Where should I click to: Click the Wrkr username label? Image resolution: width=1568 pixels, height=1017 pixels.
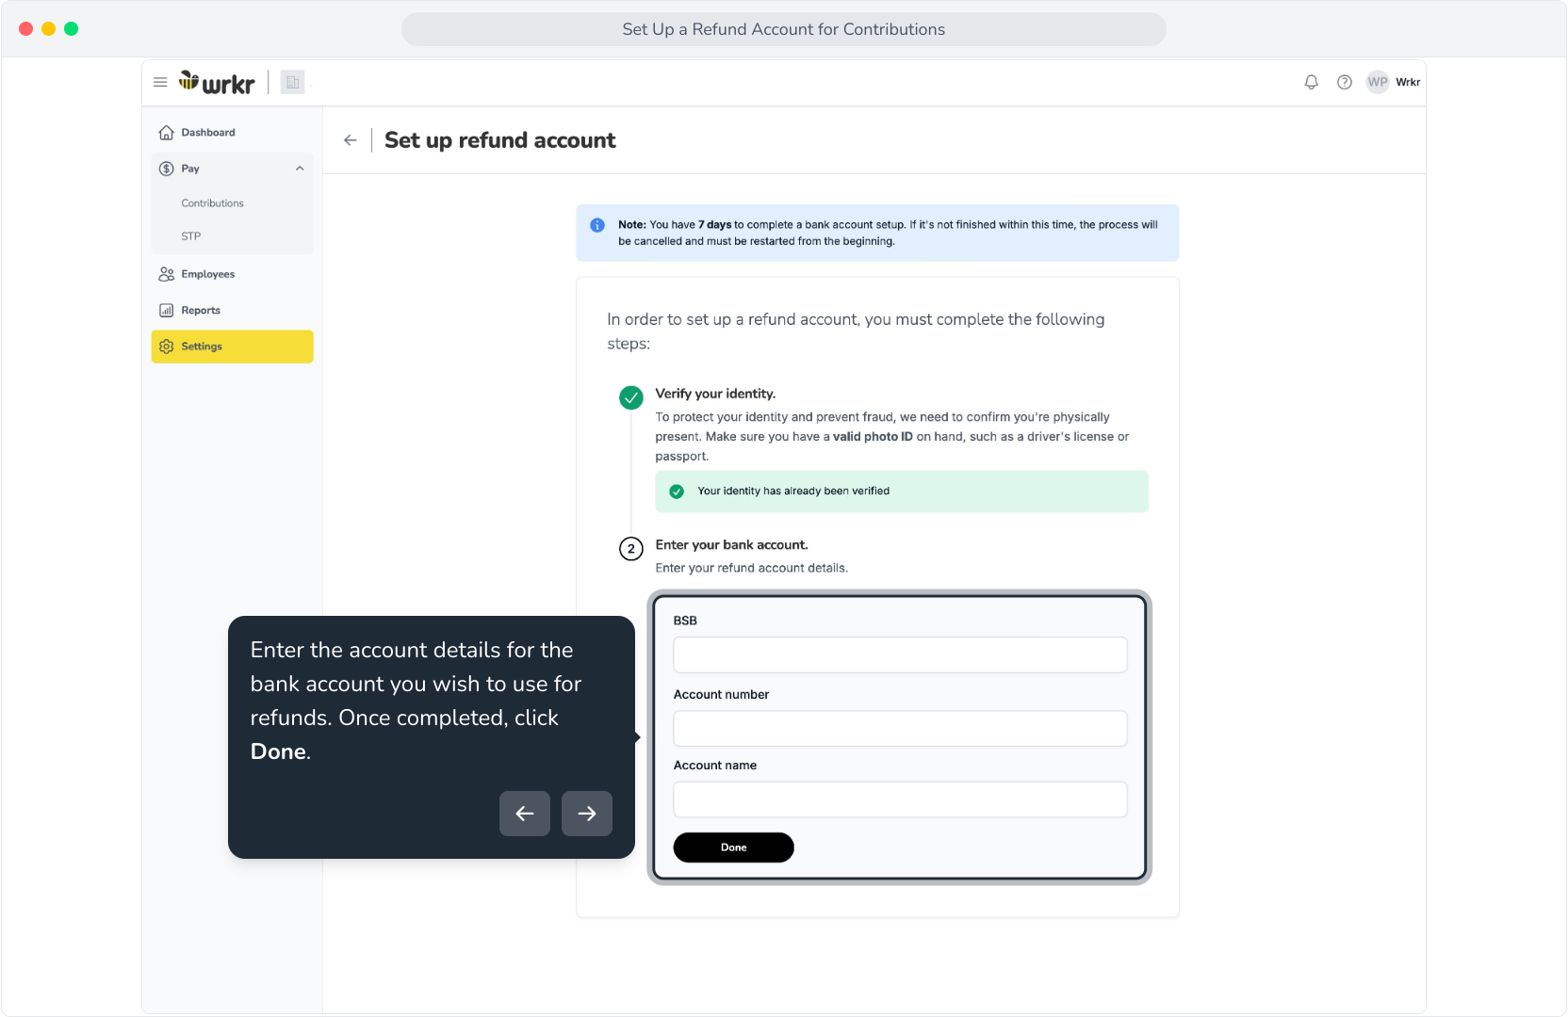[1408, 82]
